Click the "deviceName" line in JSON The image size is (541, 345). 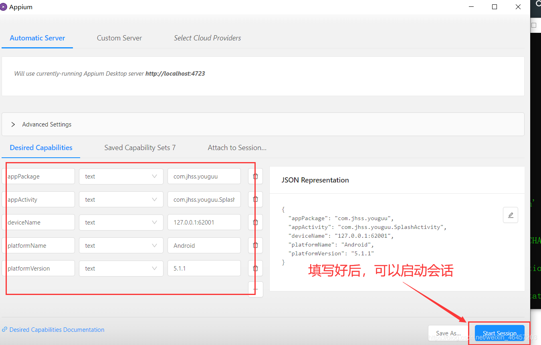coord(341,236)
